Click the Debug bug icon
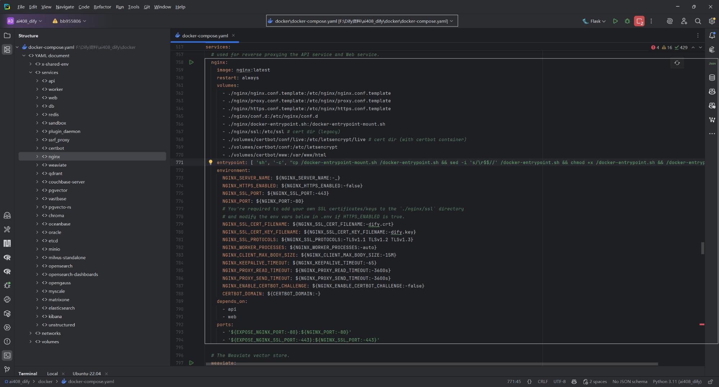This screenshot has width=719, height=387. pos(627,21)
